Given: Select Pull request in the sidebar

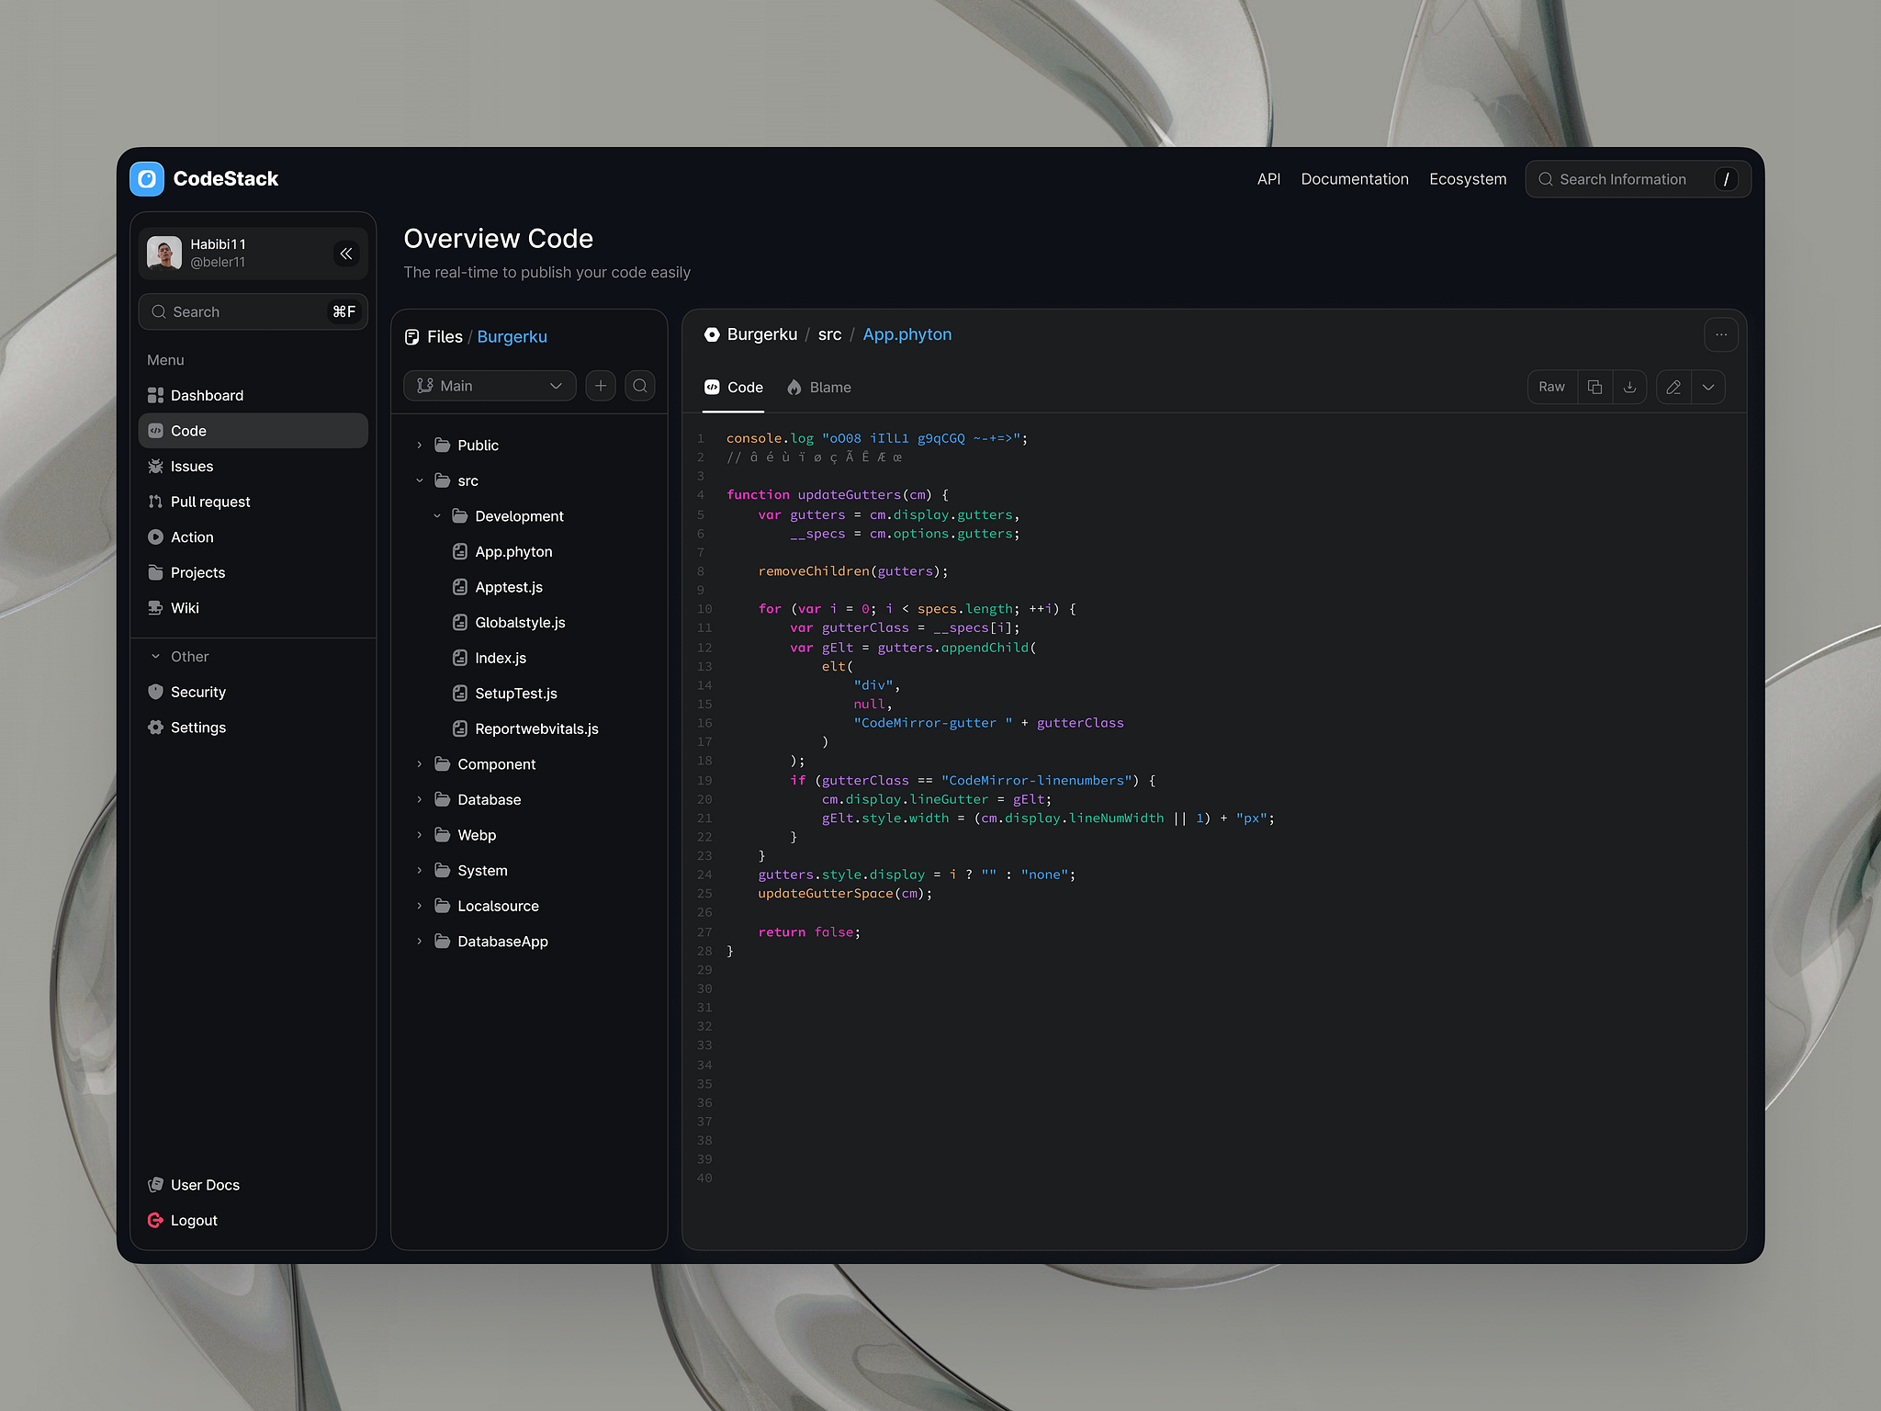Looking at the screenshot, I should tap(209, 502).
